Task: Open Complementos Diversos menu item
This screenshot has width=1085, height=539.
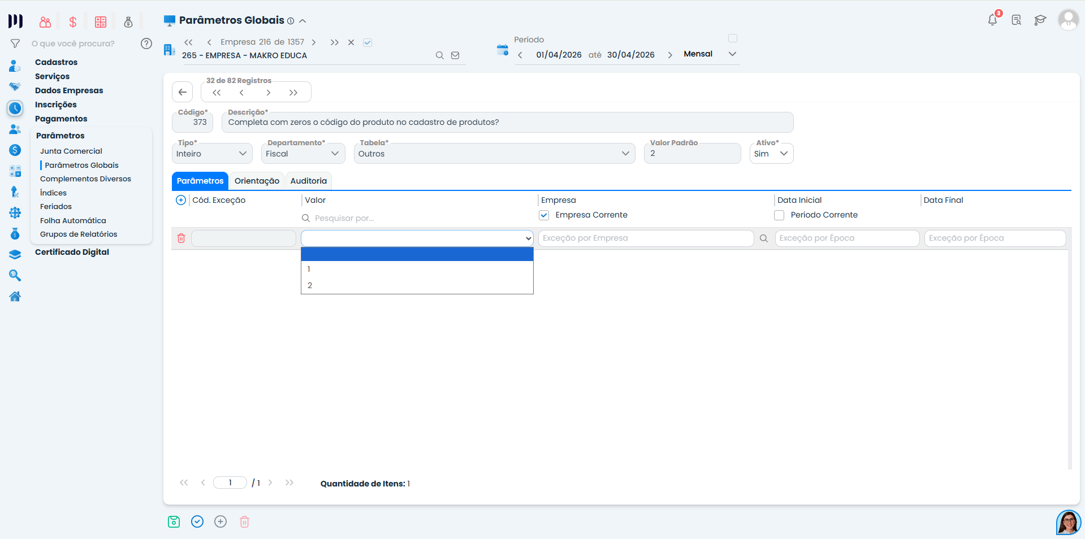Action: 85,179
